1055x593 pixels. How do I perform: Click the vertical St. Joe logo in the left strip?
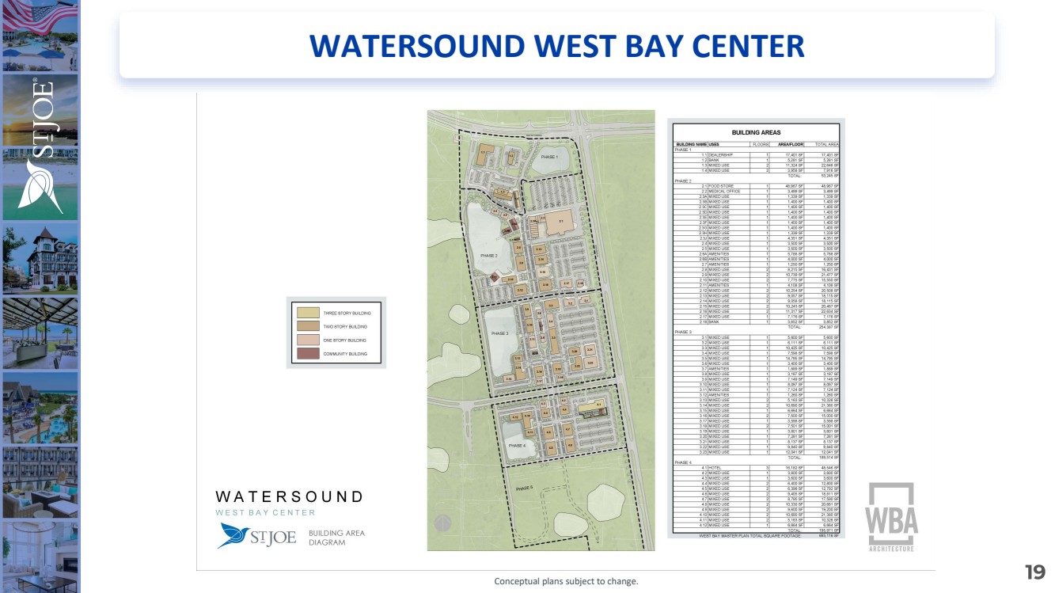(x=40, y=146)
